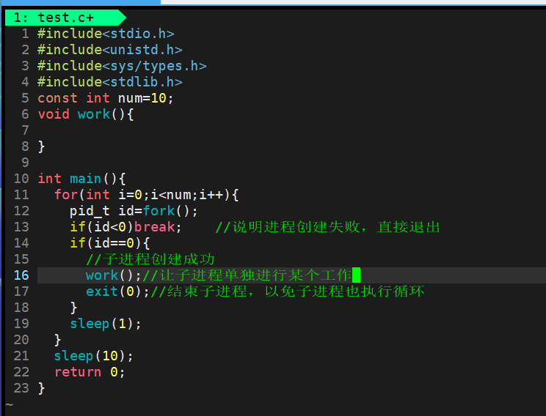546x416 pixels.
Task: Click line number 23 in the gutter
Action: pyautogui.click(x=21, y=388)
